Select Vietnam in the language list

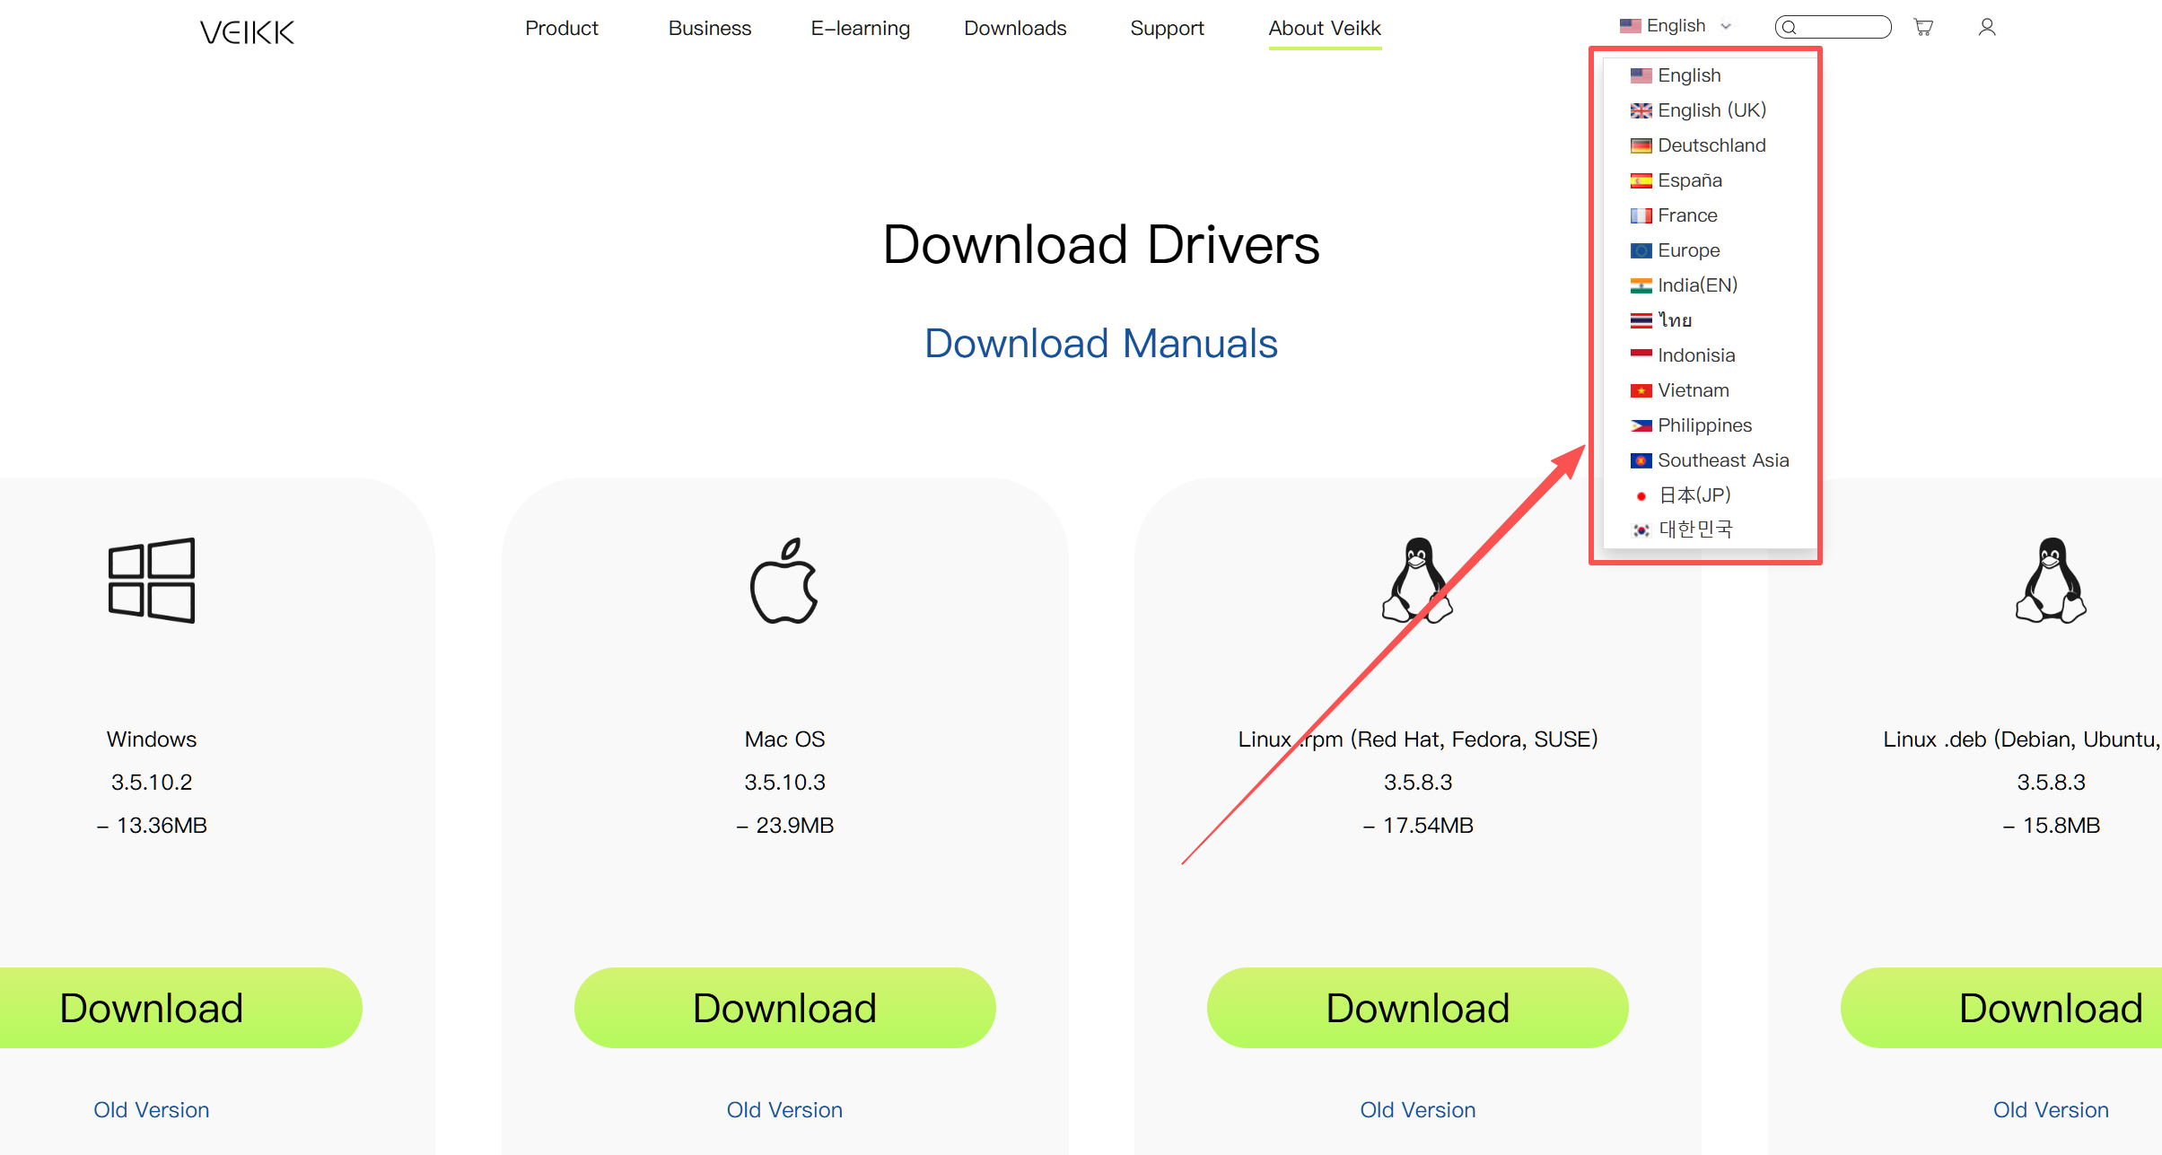(1694, 390)
